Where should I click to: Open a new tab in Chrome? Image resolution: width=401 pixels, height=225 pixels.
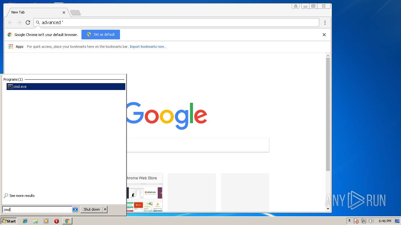(76, 12)
